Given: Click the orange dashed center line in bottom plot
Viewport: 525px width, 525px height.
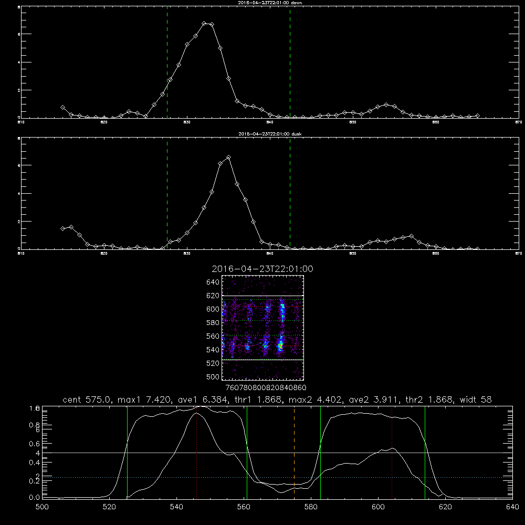Looking at the screenshot, I should 295,453.
